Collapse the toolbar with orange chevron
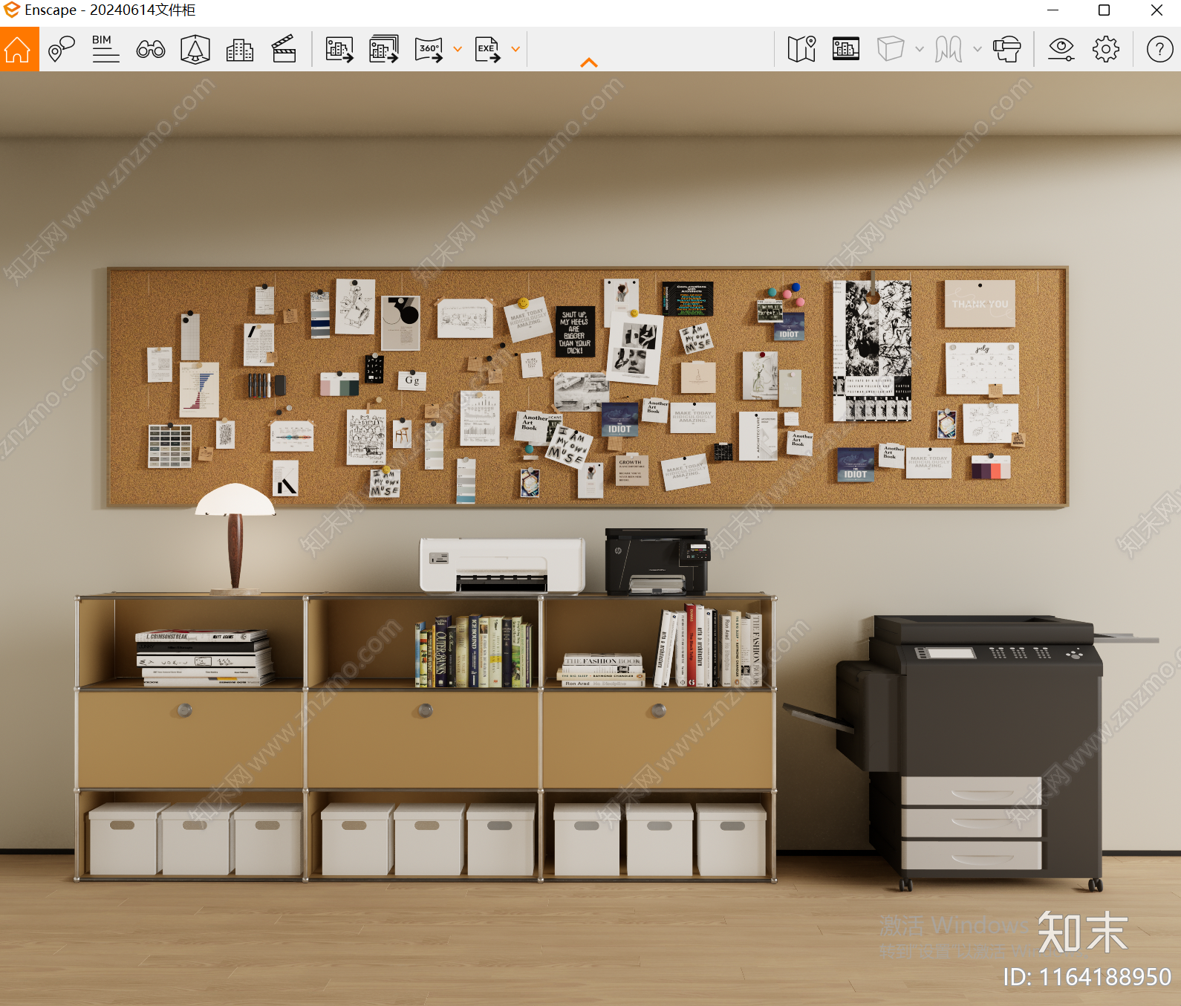The image size is (1181, 1006). click(589, 63)
